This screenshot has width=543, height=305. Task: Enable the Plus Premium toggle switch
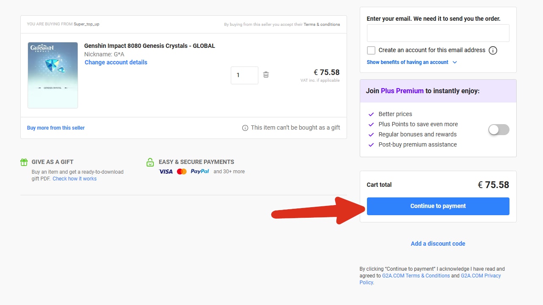pos(498,130)
